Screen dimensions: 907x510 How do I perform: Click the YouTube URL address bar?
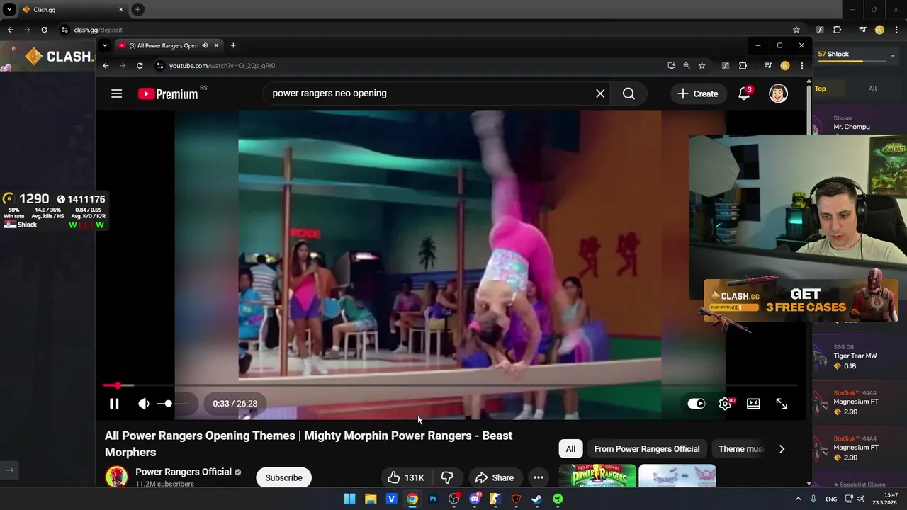click(x=411, y=66)
